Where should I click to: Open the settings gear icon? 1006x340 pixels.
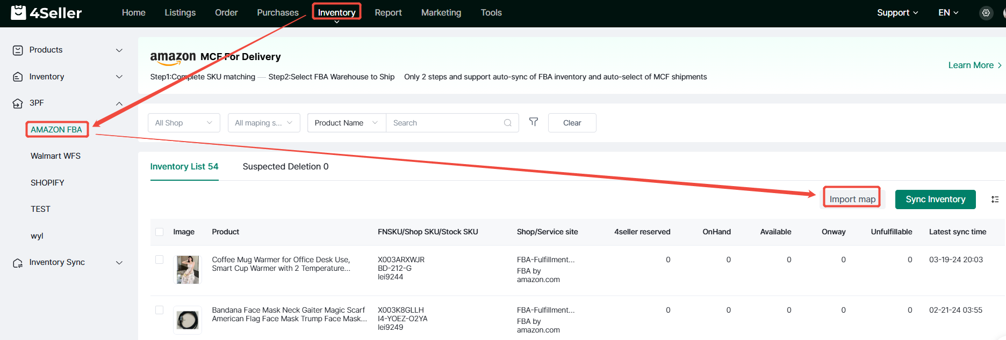(986, 13)
